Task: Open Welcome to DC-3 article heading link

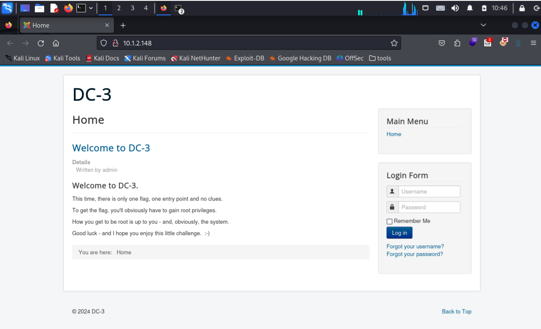Action: 111,148
